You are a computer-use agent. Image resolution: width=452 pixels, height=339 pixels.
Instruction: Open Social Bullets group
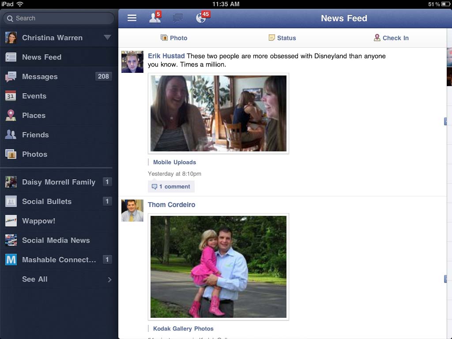[x=59, y=201]
